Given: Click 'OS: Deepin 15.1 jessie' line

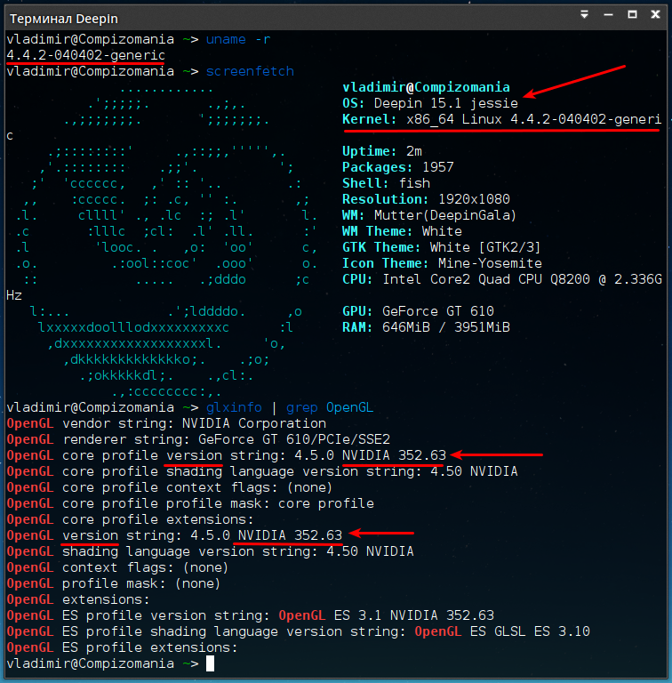Looking at the screenshot, I should [x=430, y=103].
